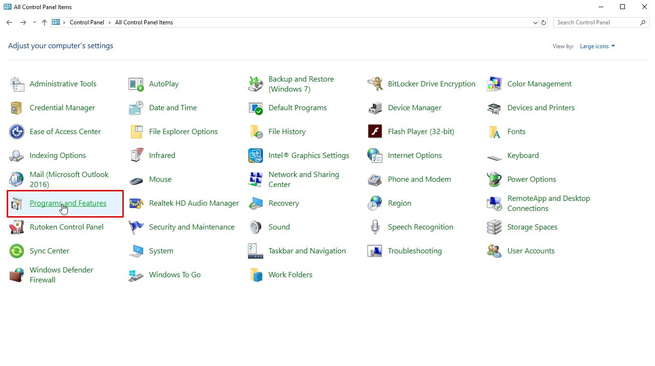Click the BitLocker Drive Encryption key icon
This screenshot has height=366, width=655.
click(x=375, y=84)
